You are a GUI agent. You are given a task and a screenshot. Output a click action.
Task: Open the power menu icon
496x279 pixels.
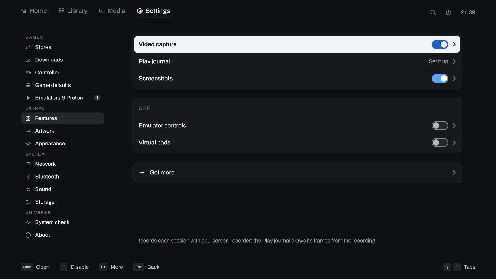pos(448,12)
